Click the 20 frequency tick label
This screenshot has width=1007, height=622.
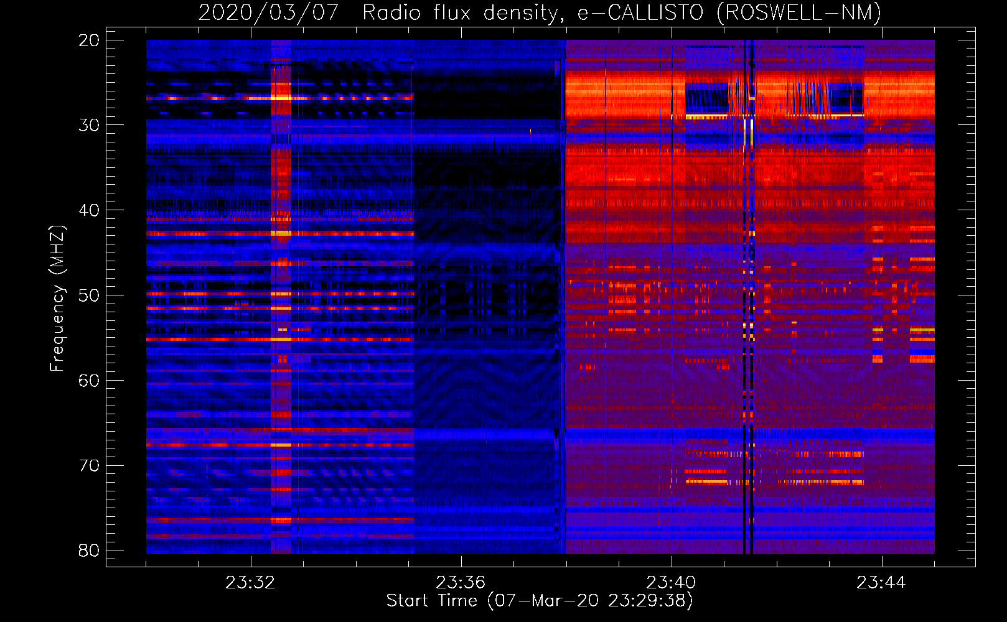89,40
